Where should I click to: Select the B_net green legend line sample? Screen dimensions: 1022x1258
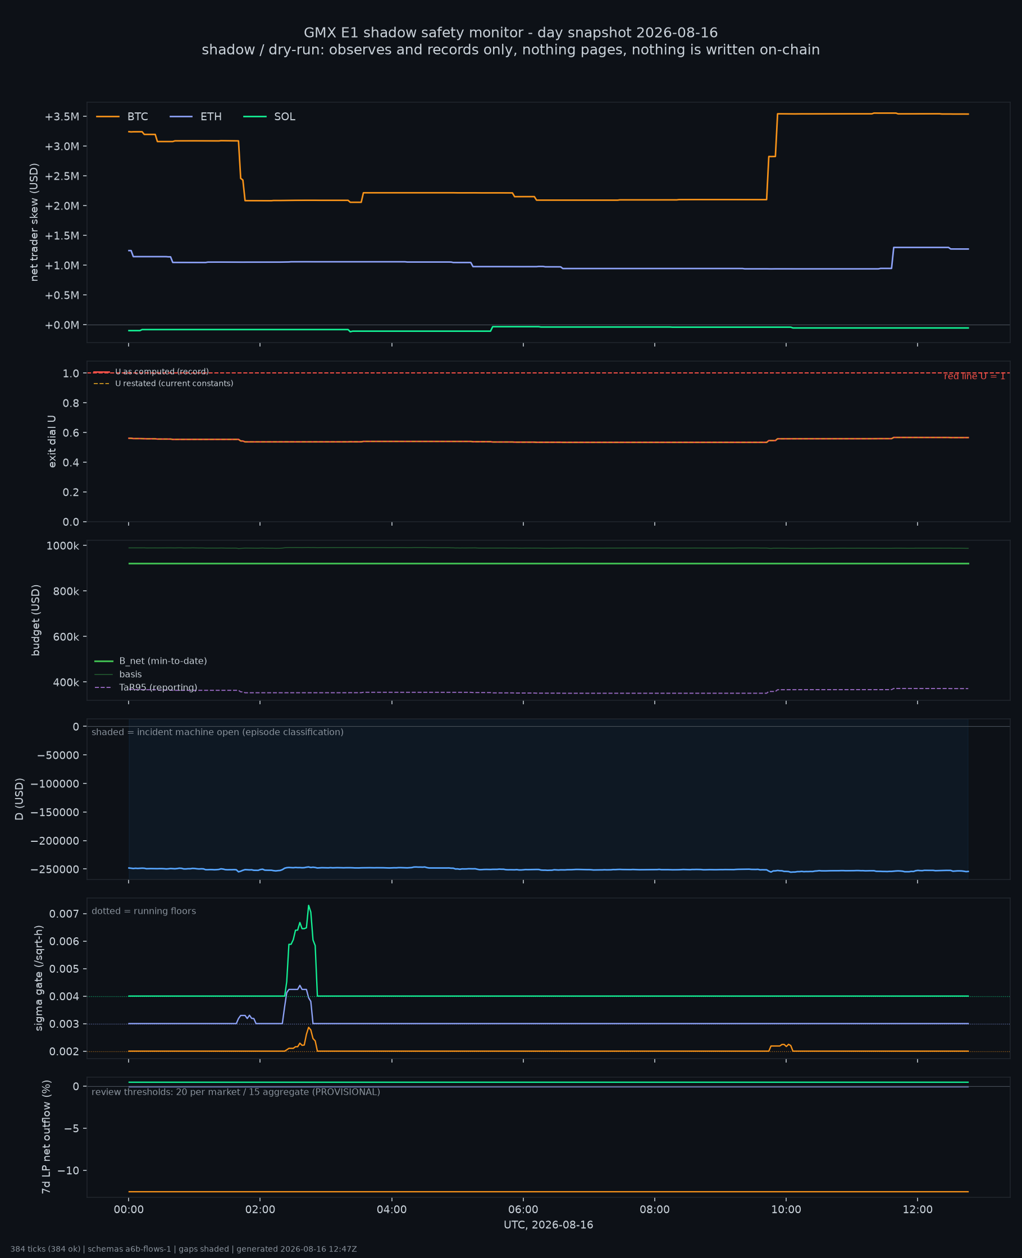[x=104, y=661]
